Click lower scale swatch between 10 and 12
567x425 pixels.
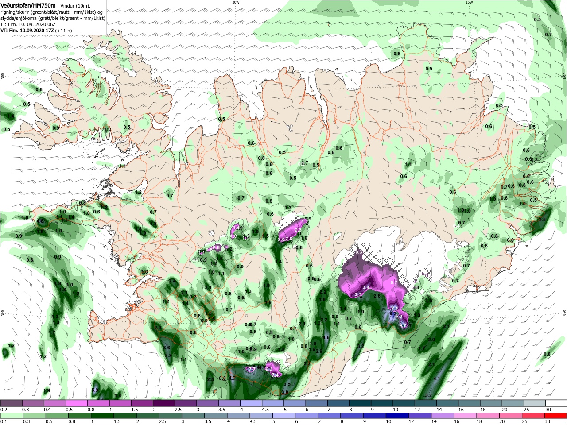pos(396,415)
